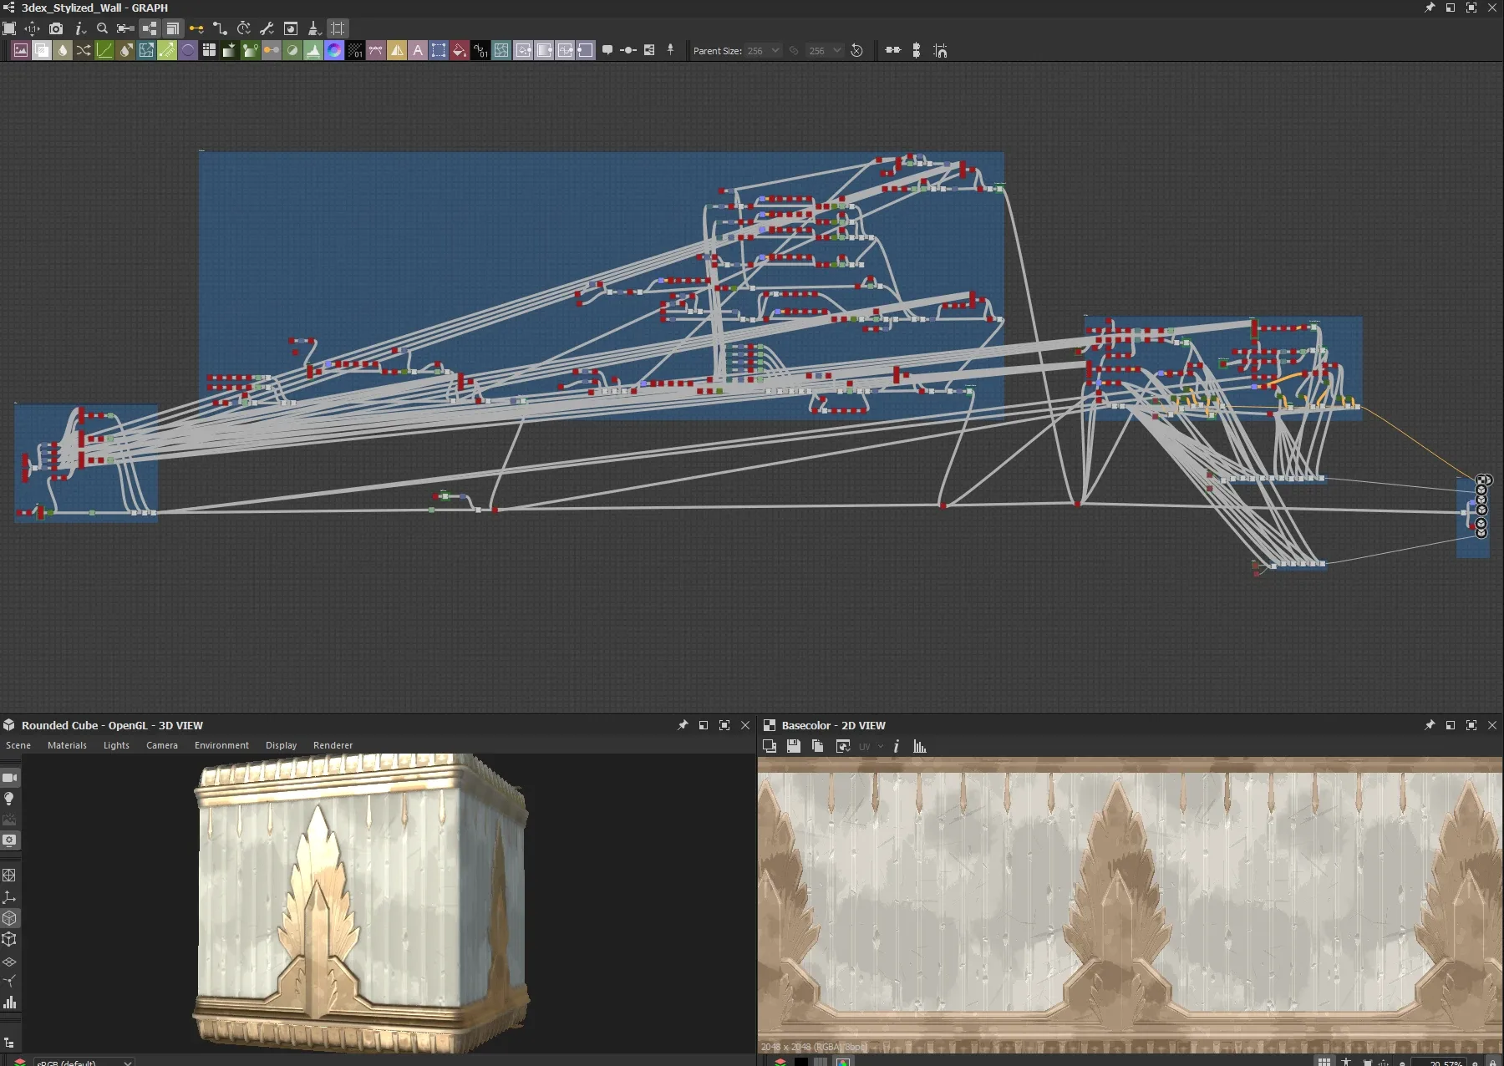This screenshot has height=1066, width=1504.
Task: Select the Blend node icon in the toolbar
Action: coord(42,50)
